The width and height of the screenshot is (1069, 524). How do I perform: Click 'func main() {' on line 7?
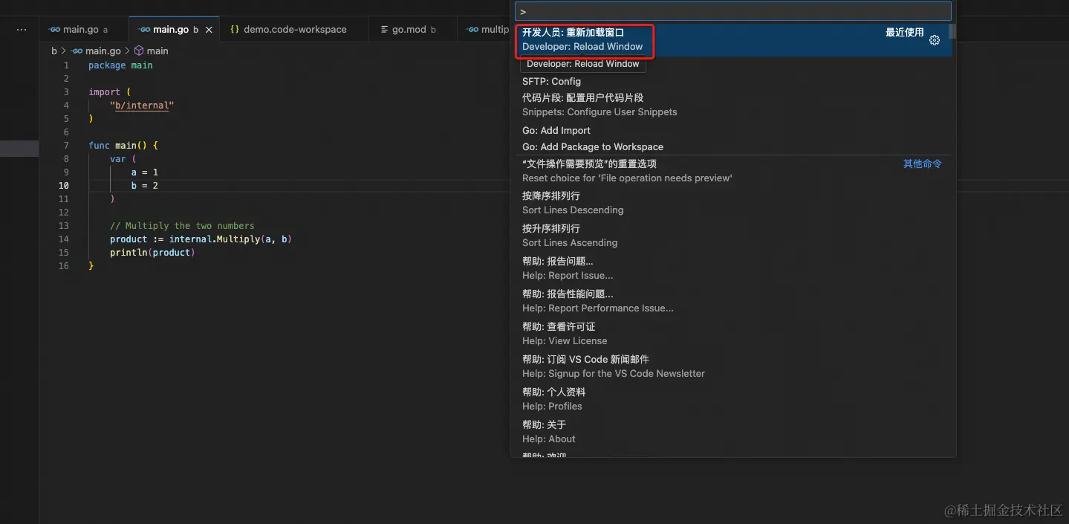pos(123,146)
